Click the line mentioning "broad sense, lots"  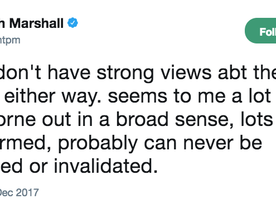click(x=137, y=119)
